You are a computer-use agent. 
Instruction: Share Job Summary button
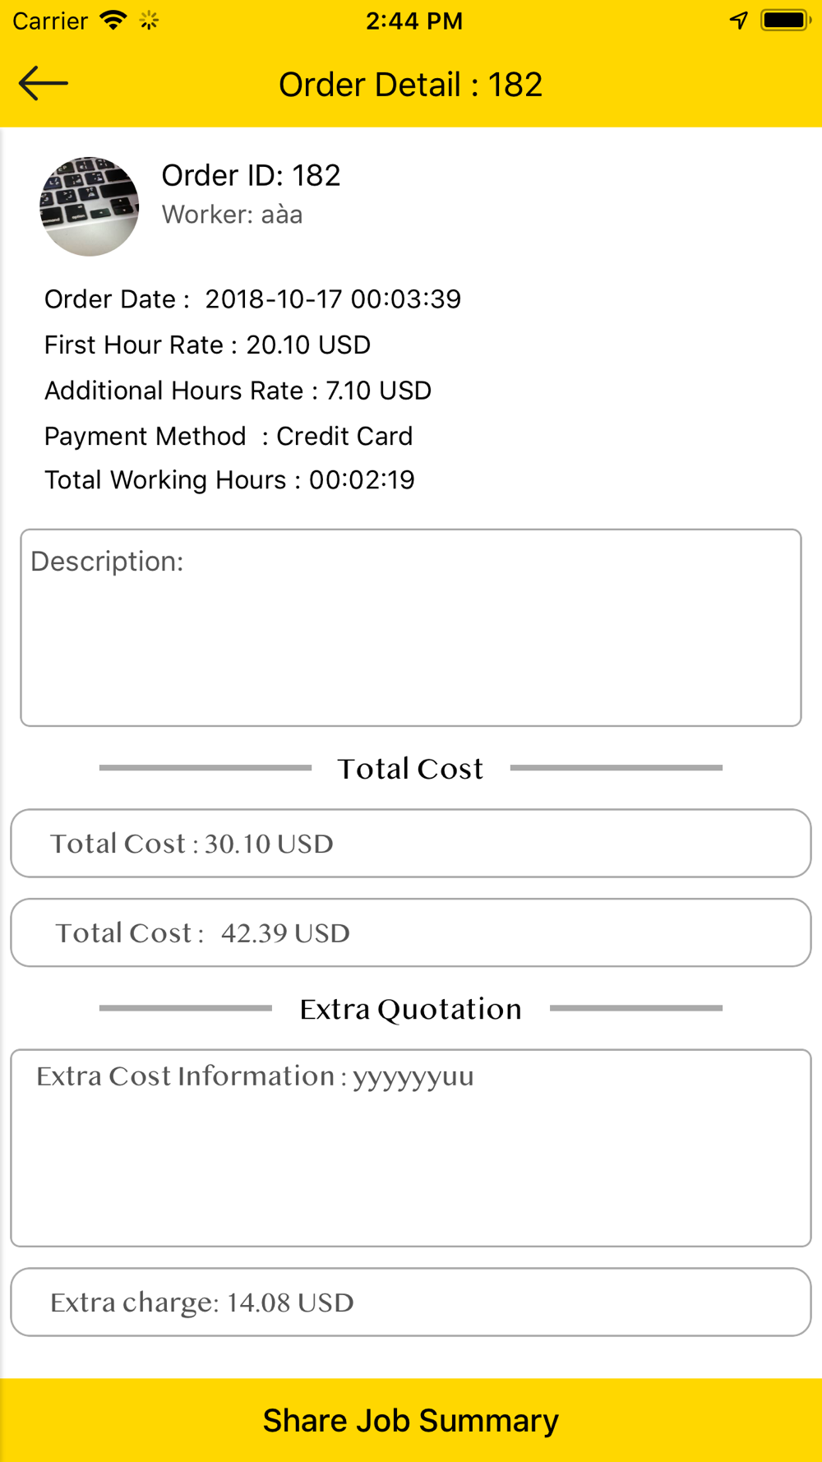(411, 1420)
